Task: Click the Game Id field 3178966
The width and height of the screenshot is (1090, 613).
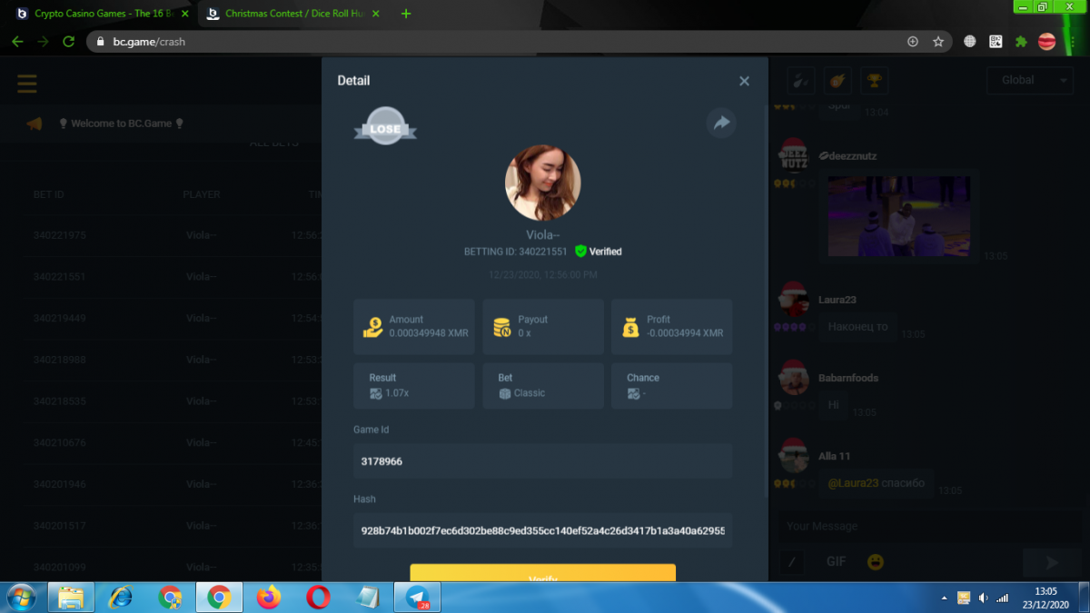Action: click(542, 461)
